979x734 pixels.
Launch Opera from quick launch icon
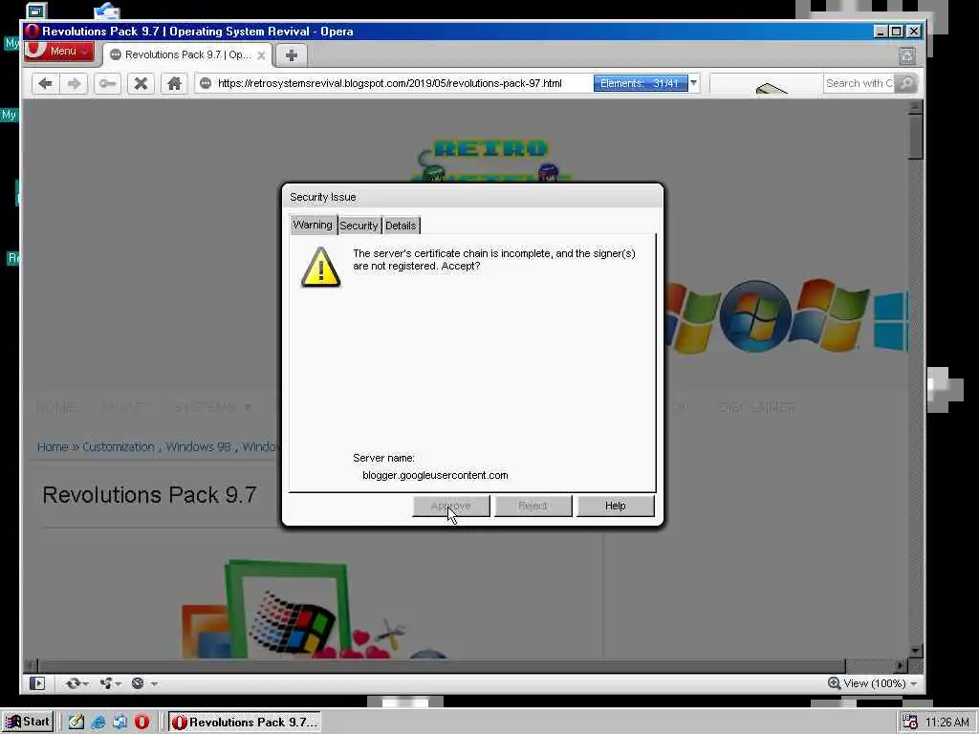[x=141, y=723]
